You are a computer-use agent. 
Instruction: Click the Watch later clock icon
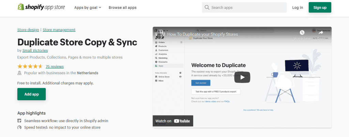302,33
